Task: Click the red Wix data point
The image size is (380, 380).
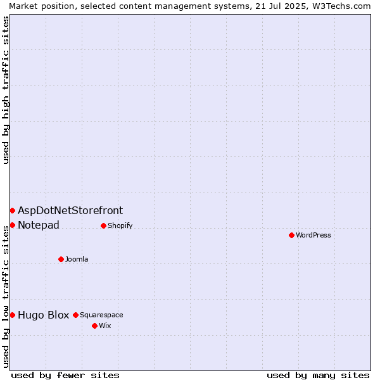Action: [x=95, y=326]
